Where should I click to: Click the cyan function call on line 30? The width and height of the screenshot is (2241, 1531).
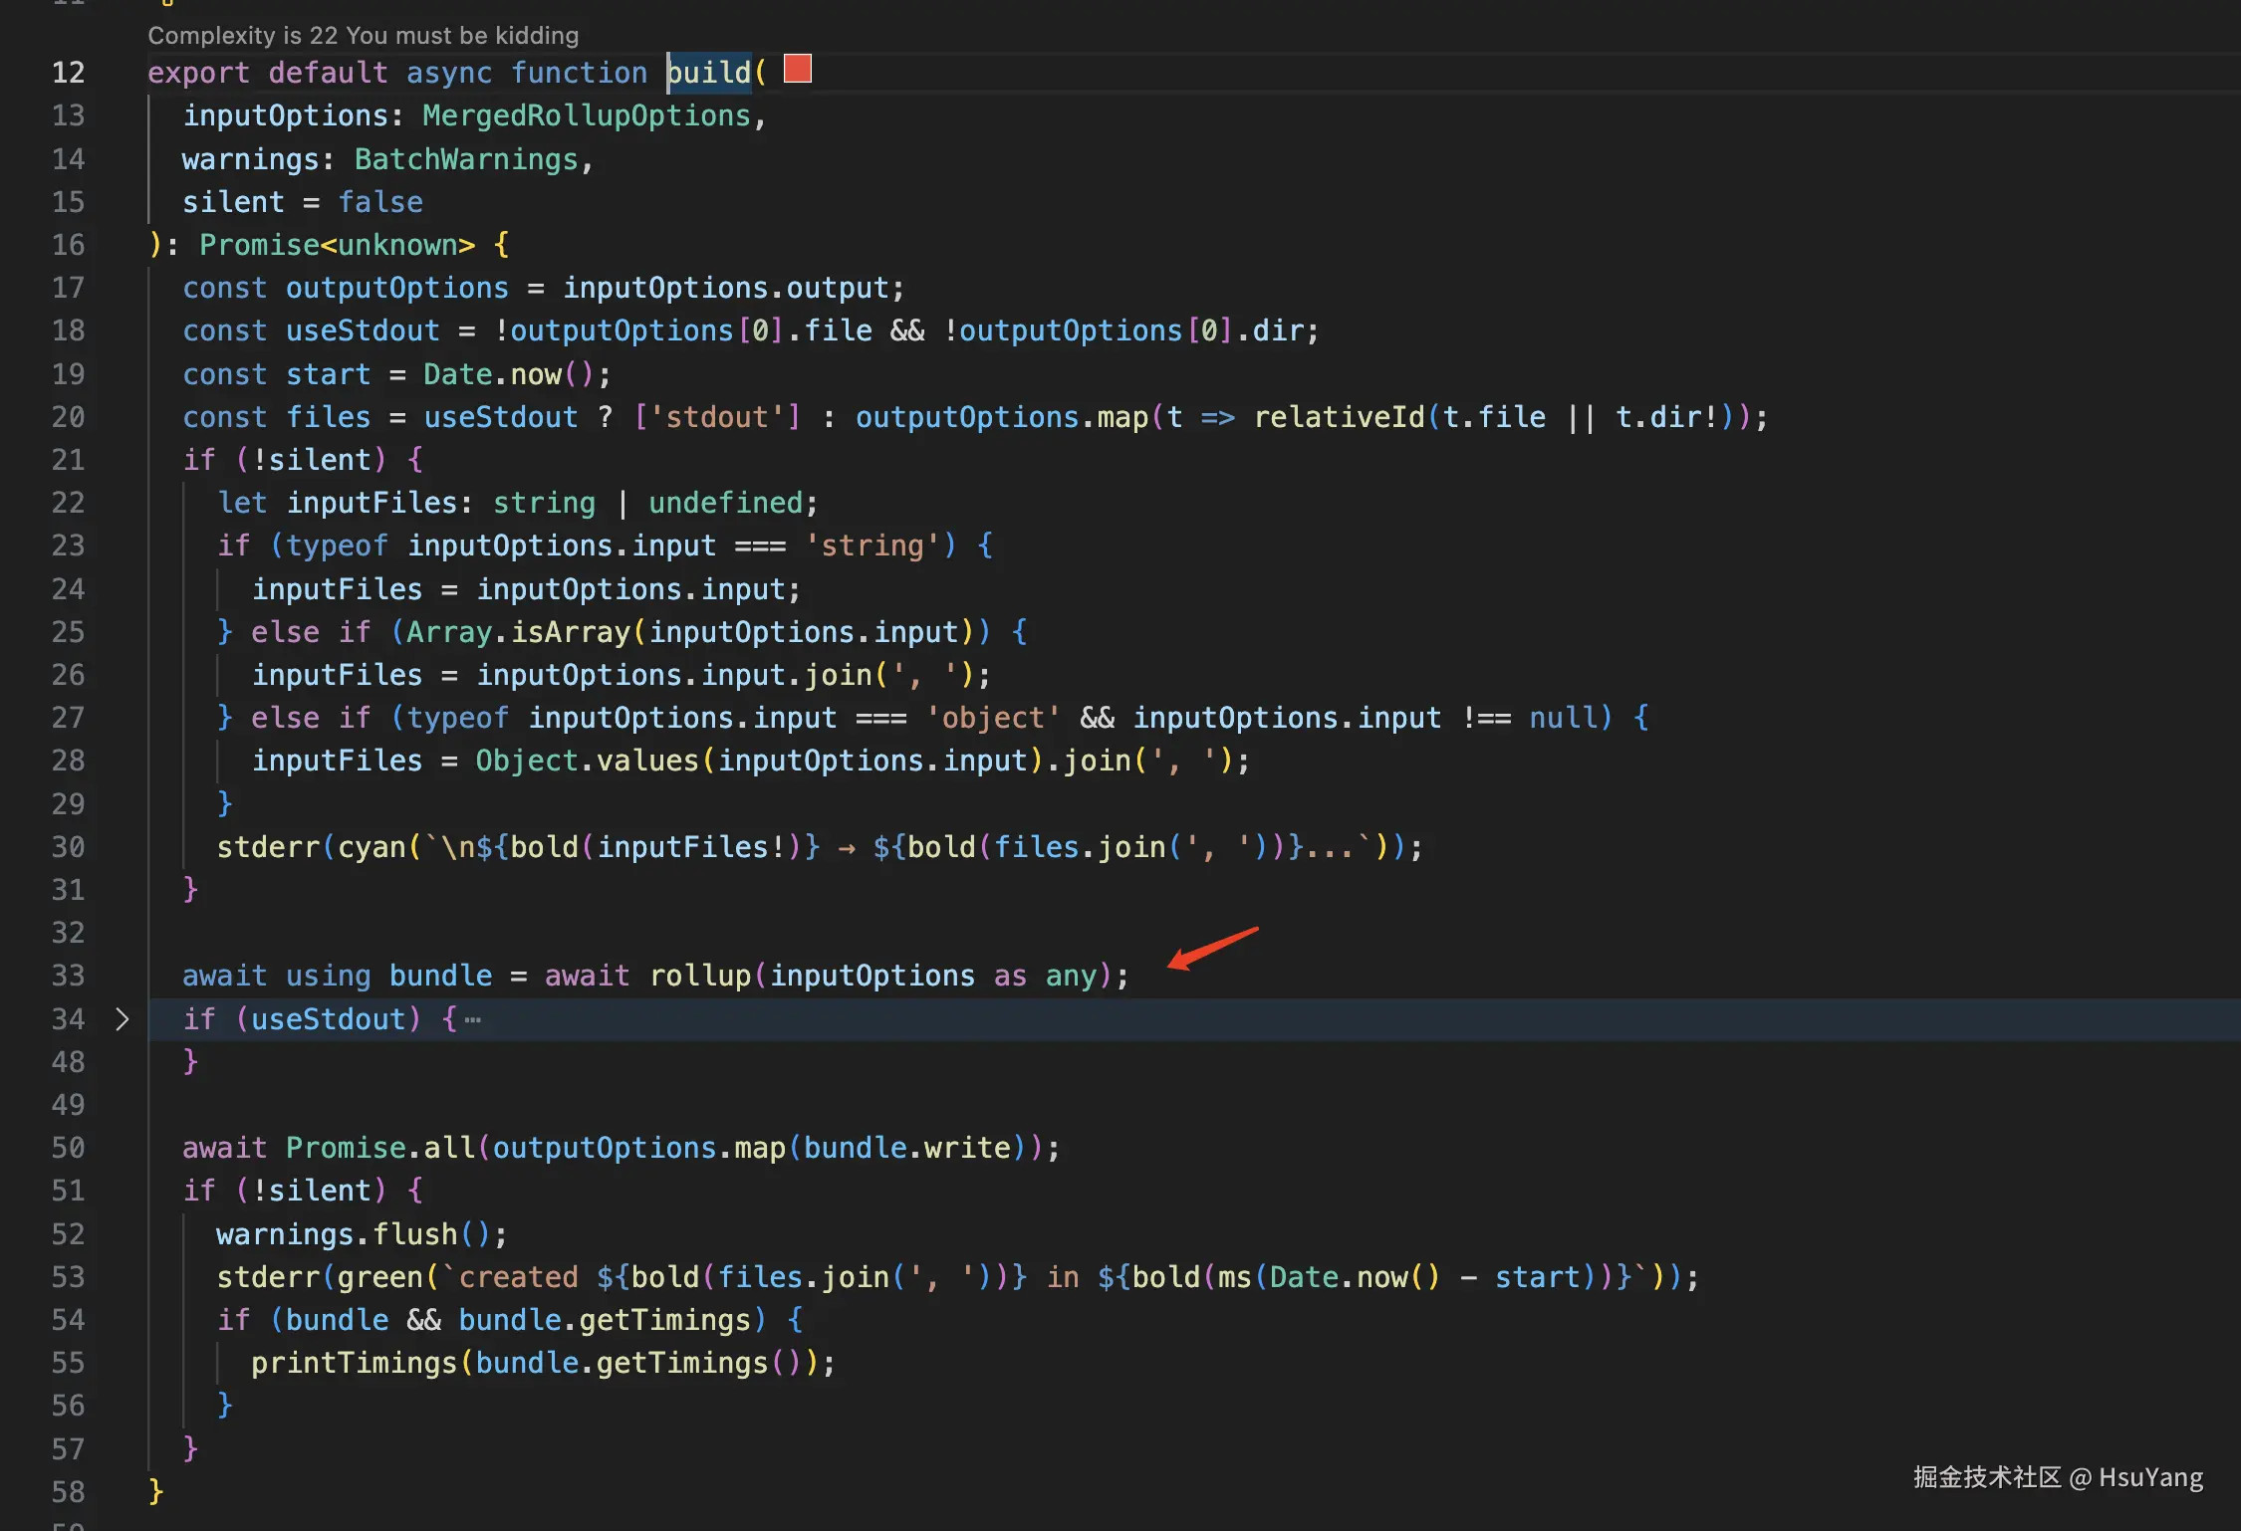[x=371, y=847]
